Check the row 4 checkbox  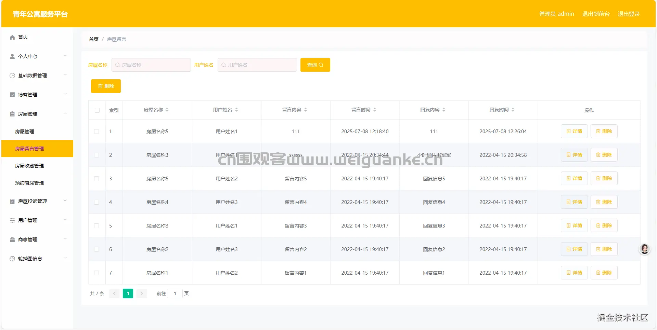[96, 202]
